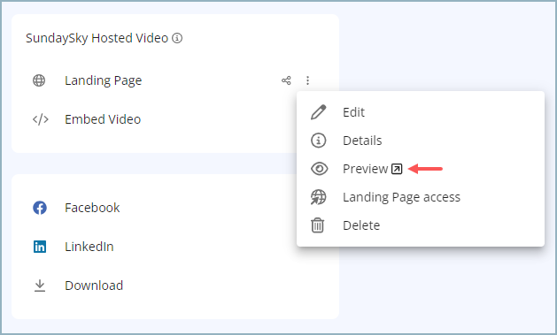Click the SundaySky Hosted Video heading
Viewport: 557px width, 335px height.
tap(97, 38)
